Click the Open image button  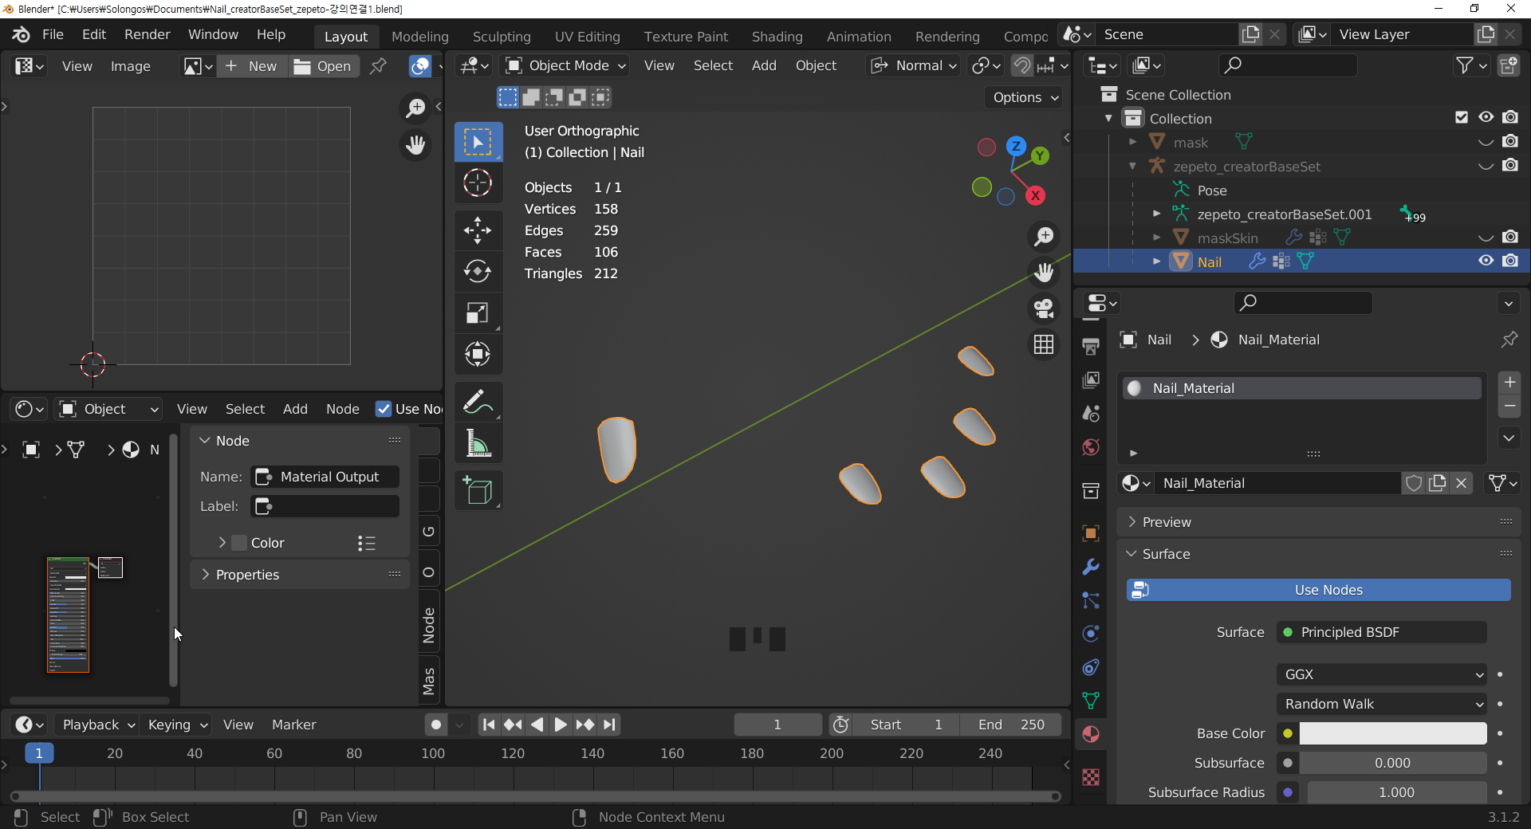tap(323, 66)
